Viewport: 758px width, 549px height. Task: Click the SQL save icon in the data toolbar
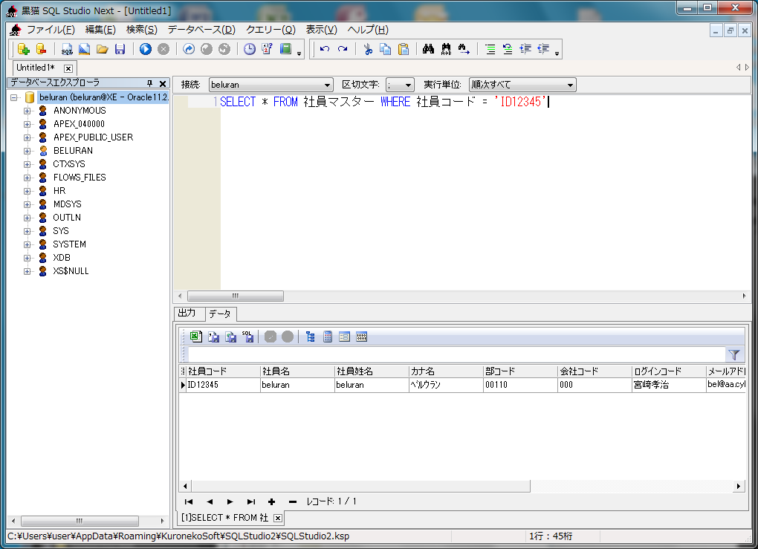click(248, 337)
